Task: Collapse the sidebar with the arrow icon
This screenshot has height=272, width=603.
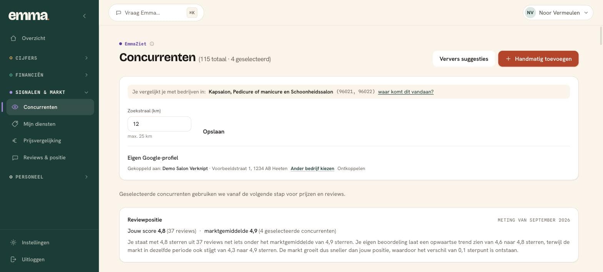Action: [85, 16]
